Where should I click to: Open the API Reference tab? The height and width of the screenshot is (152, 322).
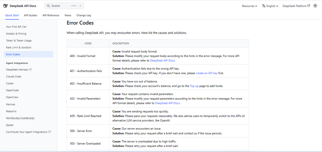pos(51,15)
